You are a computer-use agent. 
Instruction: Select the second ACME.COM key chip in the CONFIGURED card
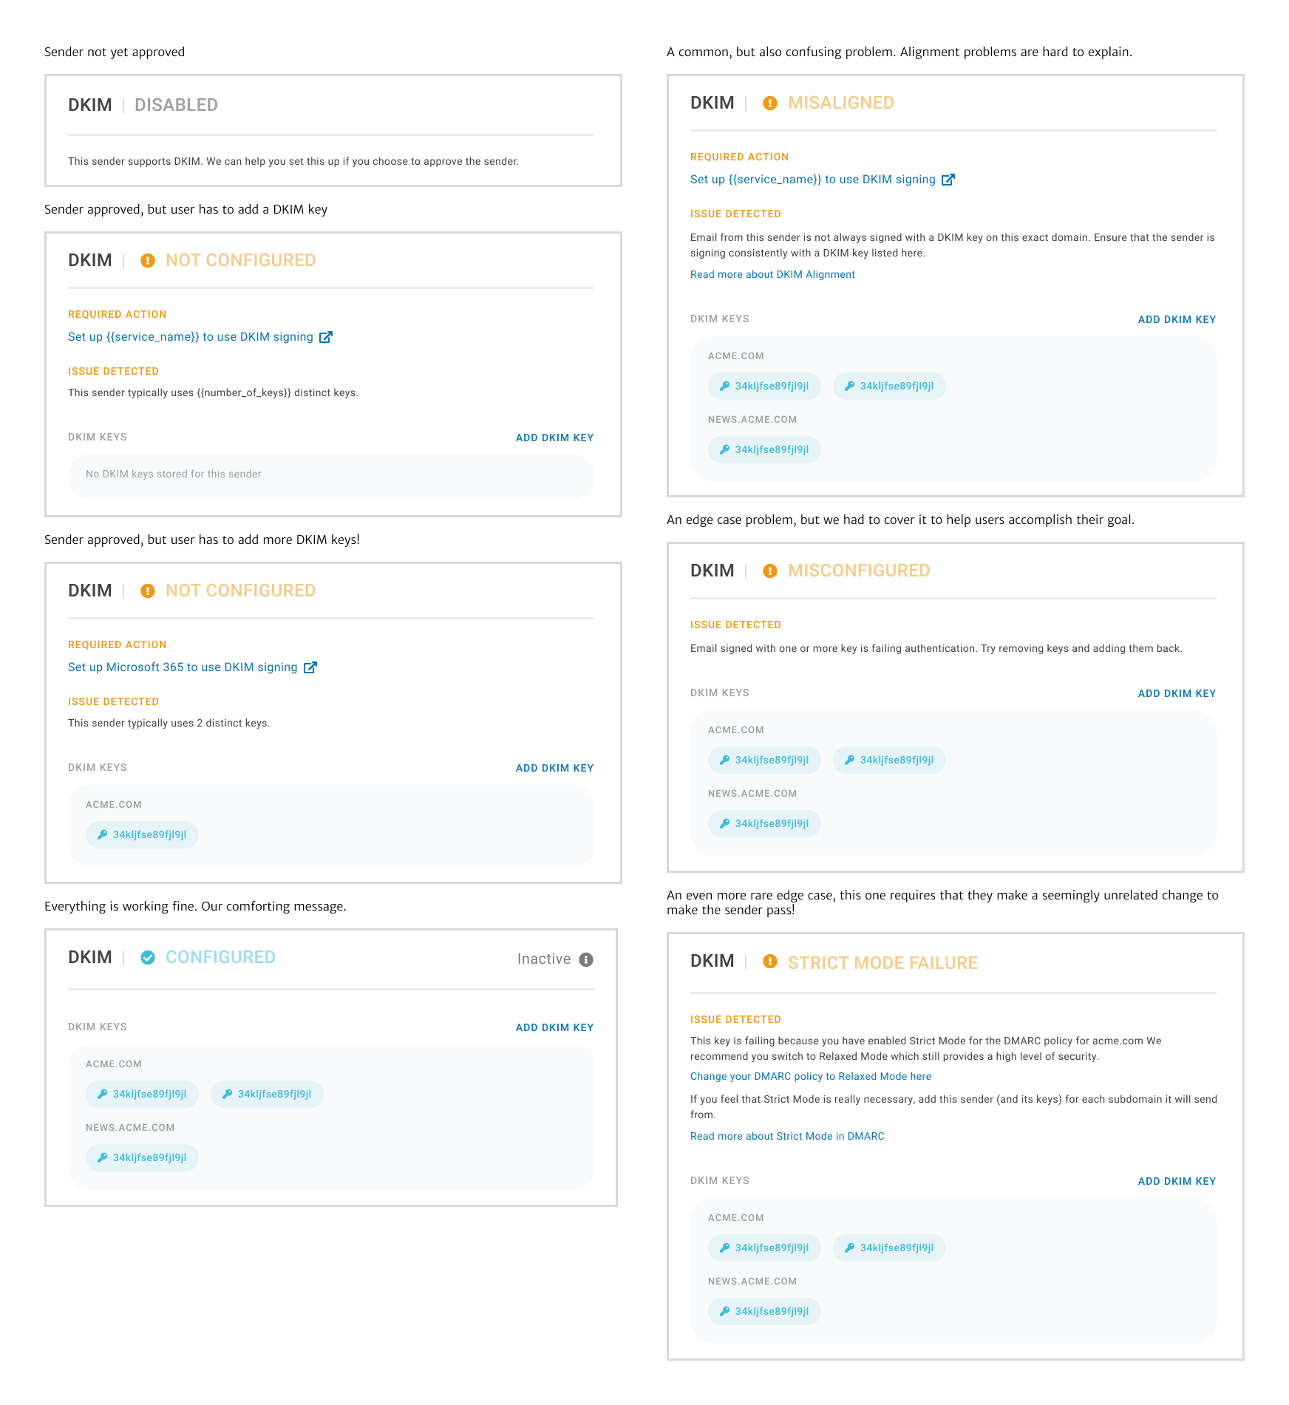tap(267, 1094)
